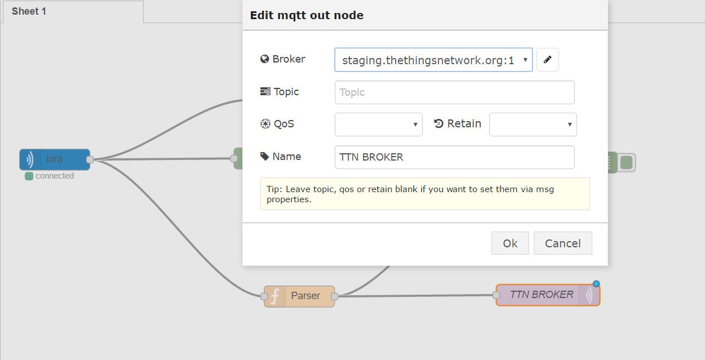The height and width of the screenshot is (360, 705).
Task: Click the green connected status indicator
Action: point(29,176)
